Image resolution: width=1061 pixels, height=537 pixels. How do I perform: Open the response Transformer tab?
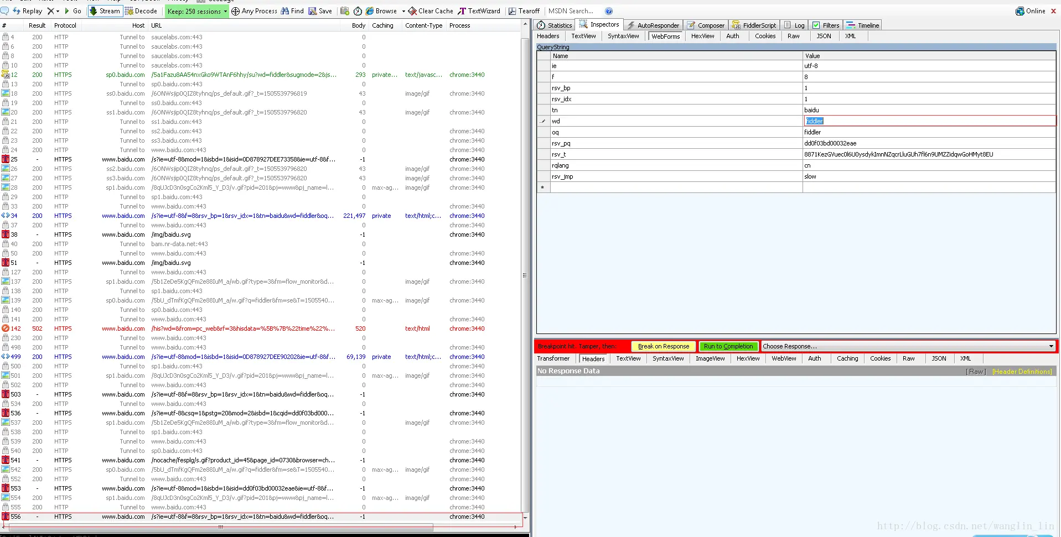[553, 358]
